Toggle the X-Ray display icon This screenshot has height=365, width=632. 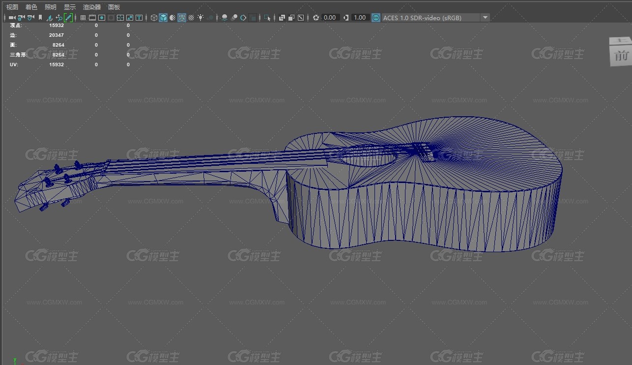click(282, 17)
